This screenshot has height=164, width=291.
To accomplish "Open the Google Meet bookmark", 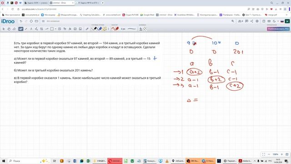I will coord(147,15).
